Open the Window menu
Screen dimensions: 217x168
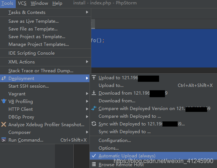point(39,3)
